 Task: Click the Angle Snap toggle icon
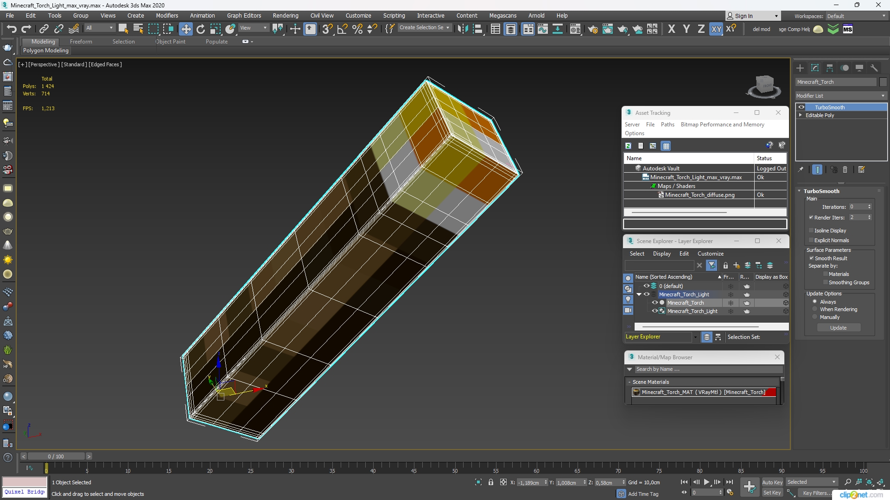tap(343, 29)
